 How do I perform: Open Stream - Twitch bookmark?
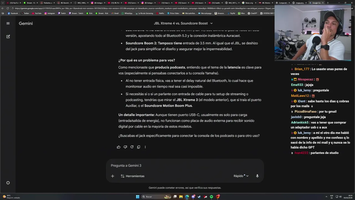(x=76, y=13)
